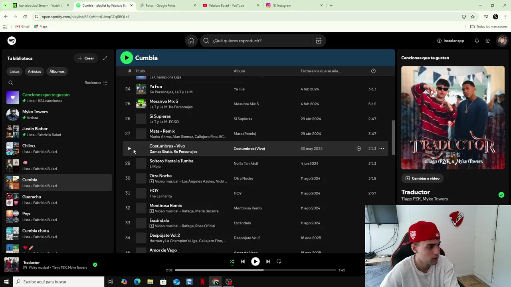The width and height of the screenshot is (511, 287).
Task: Click the Fecha en la que se añadió header
Action: click(x=321, y=71)
